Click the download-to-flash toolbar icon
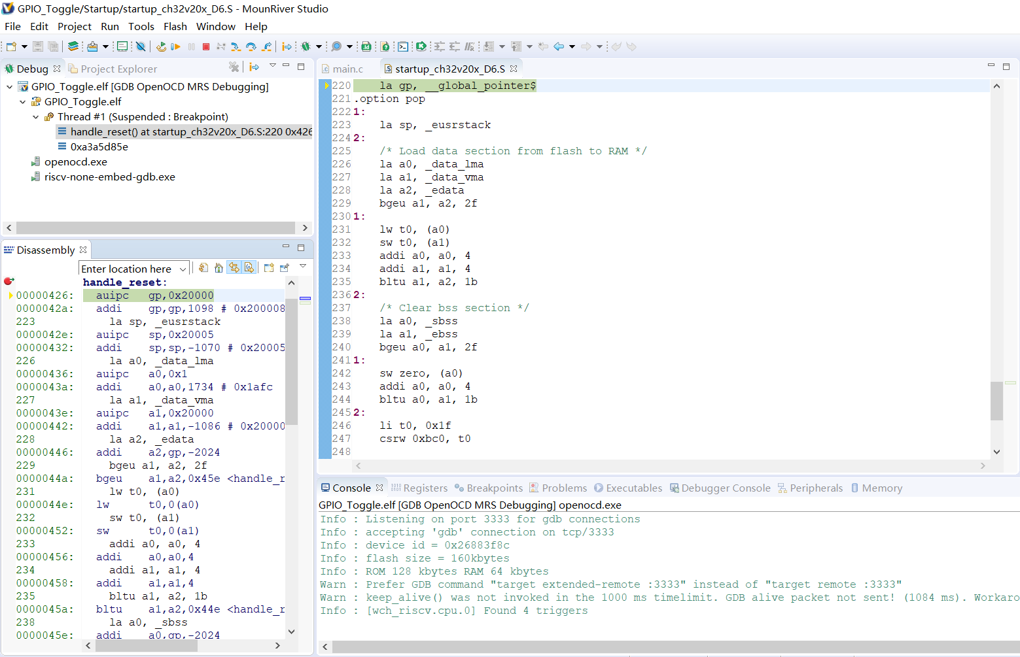 pos(92,46)
